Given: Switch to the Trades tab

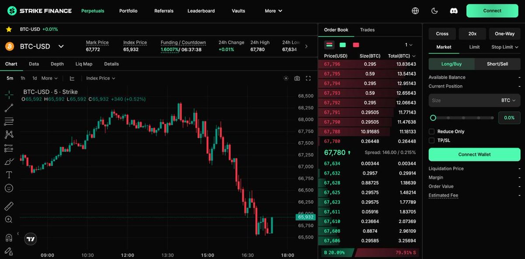Looking at the screenshot, I should pos(367,30).
